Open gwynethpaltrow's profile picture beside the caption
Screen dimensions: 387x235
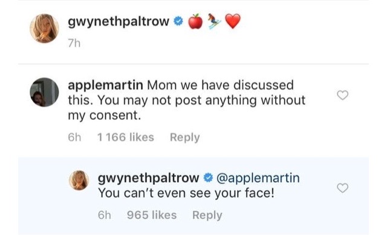tap(44, 28)
